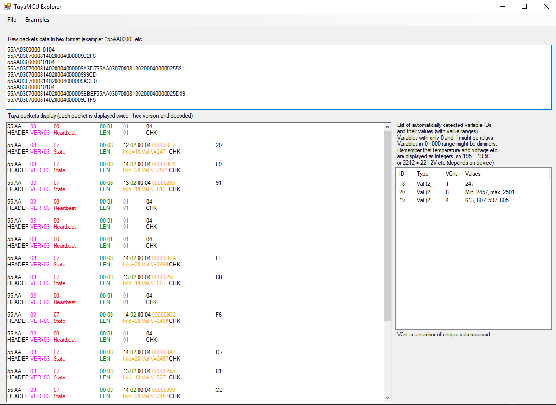556x405 pixels.
Task: Click the checksum byte 8B
Action: tap(219, 277)
